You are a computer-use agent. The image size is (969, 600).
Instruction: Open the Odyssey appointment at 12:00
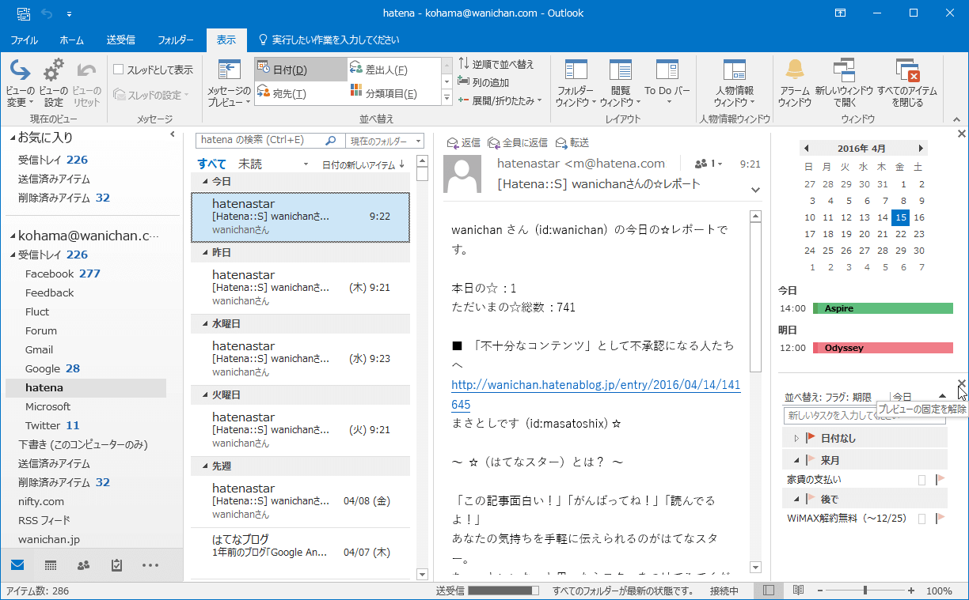(x=883, y=348)
